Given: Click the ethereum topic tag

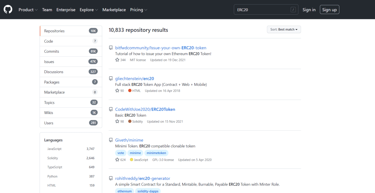Looking at the screenshot, I should pyautogui.click(x=125, y=191).
